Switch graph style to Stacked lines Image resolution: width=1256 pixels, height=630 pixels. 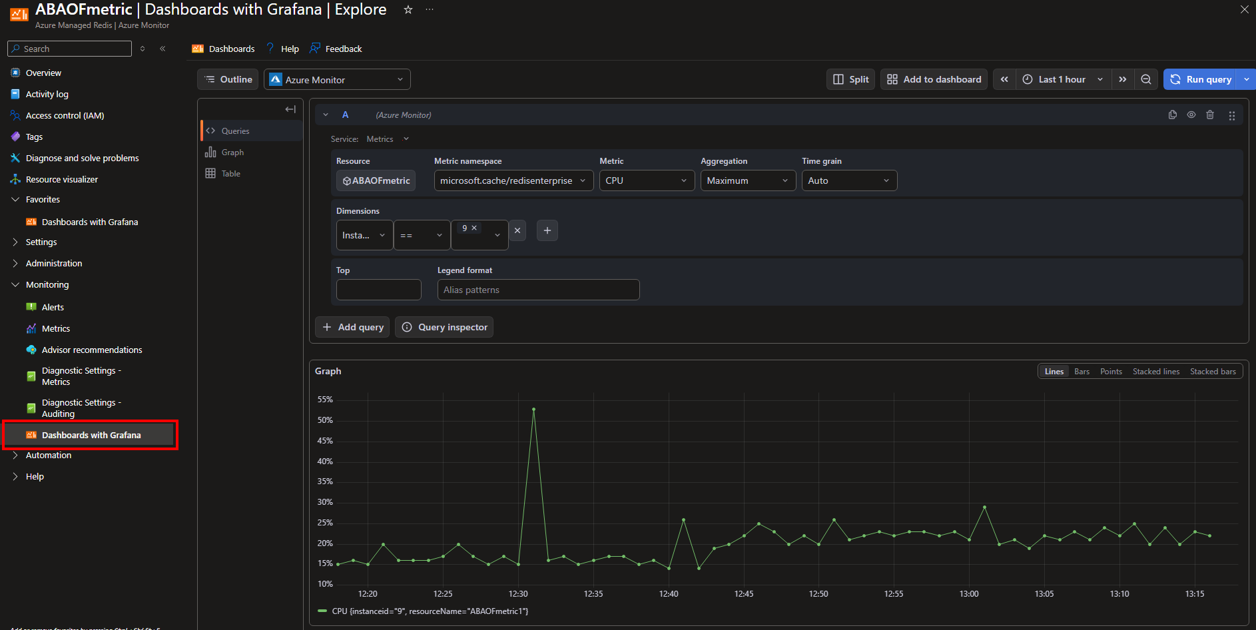click(1155, 372)
